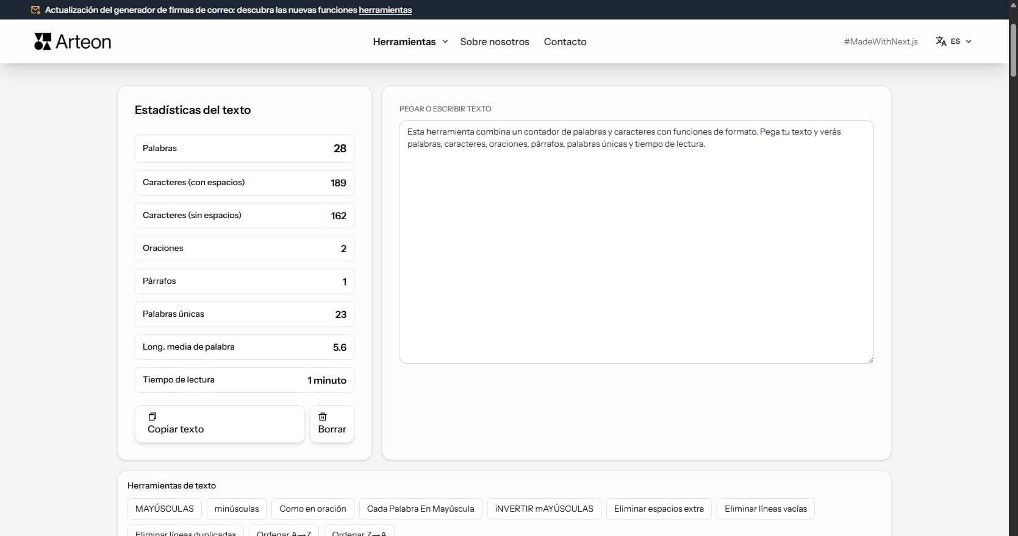Click Eliminar líneas vacías
The width and height of the screenshot is (1018, 536).
(765, 509)
